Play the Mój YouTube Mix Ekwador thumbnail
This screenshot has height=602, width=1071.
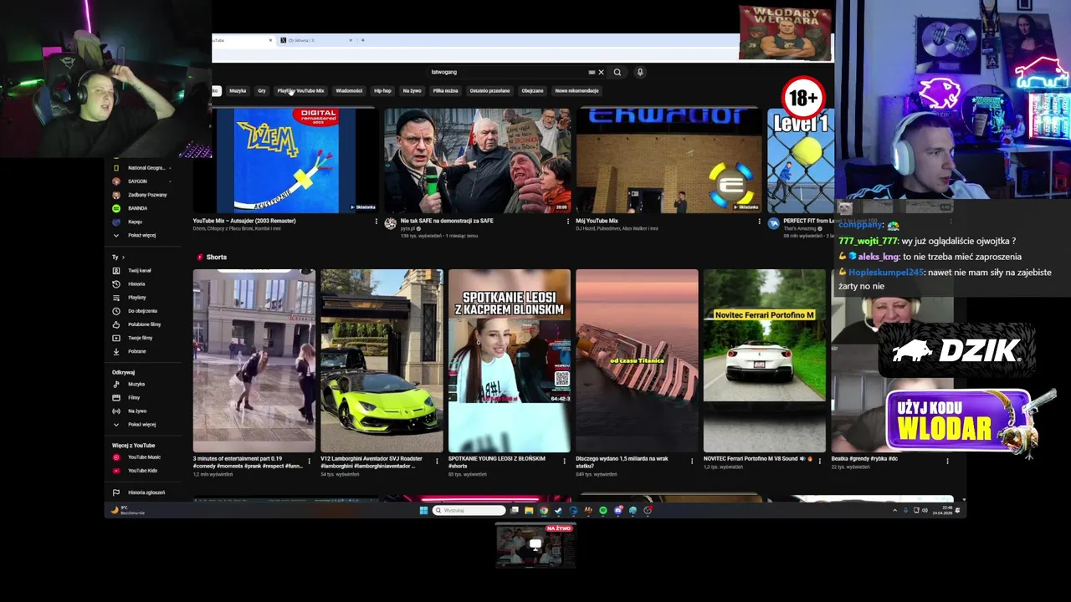[x=669, y=161]
